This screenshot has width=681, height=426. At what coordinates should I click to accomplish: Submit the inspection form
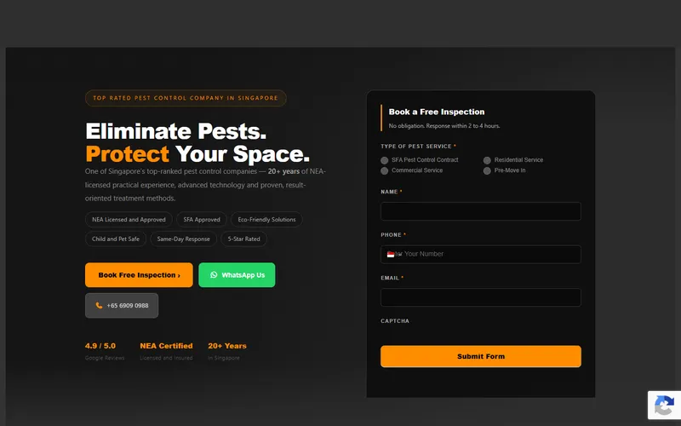(481, 356)
